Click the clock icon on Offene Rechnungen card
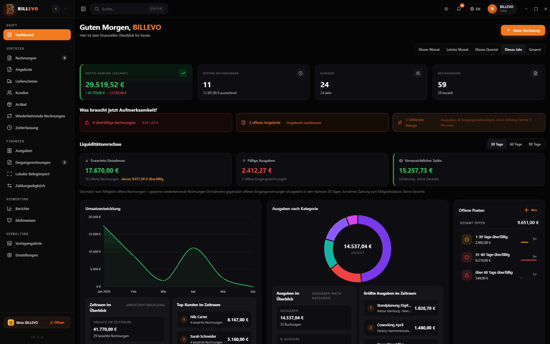 click(300, 73)
